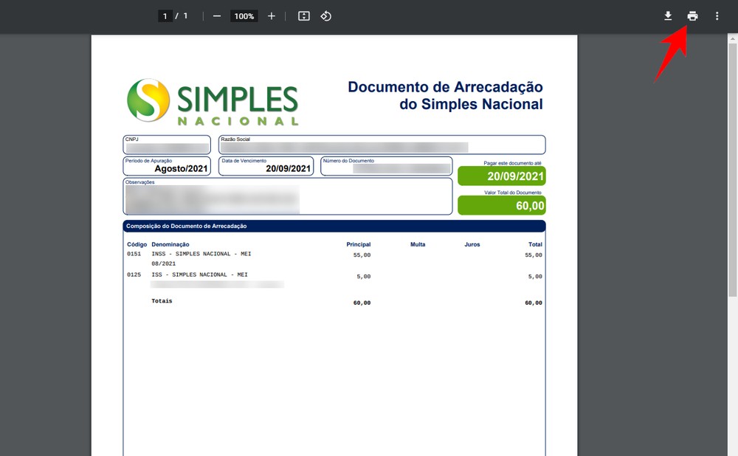The height and width of the screenshot is (456, 738).
Task: Activate the fit-to-page view icon
Action: pos(303,15)
